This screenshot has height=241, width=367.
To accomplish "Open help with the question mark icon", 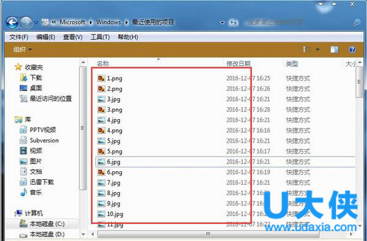I will [x=352, y=50].
